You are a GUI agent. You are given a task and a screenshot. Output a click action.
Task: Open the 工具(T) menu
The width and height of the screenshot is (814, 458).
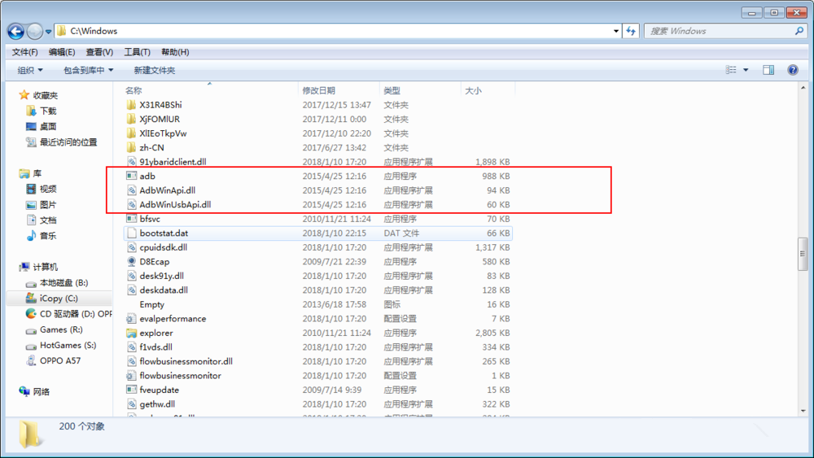click(137, 52)
